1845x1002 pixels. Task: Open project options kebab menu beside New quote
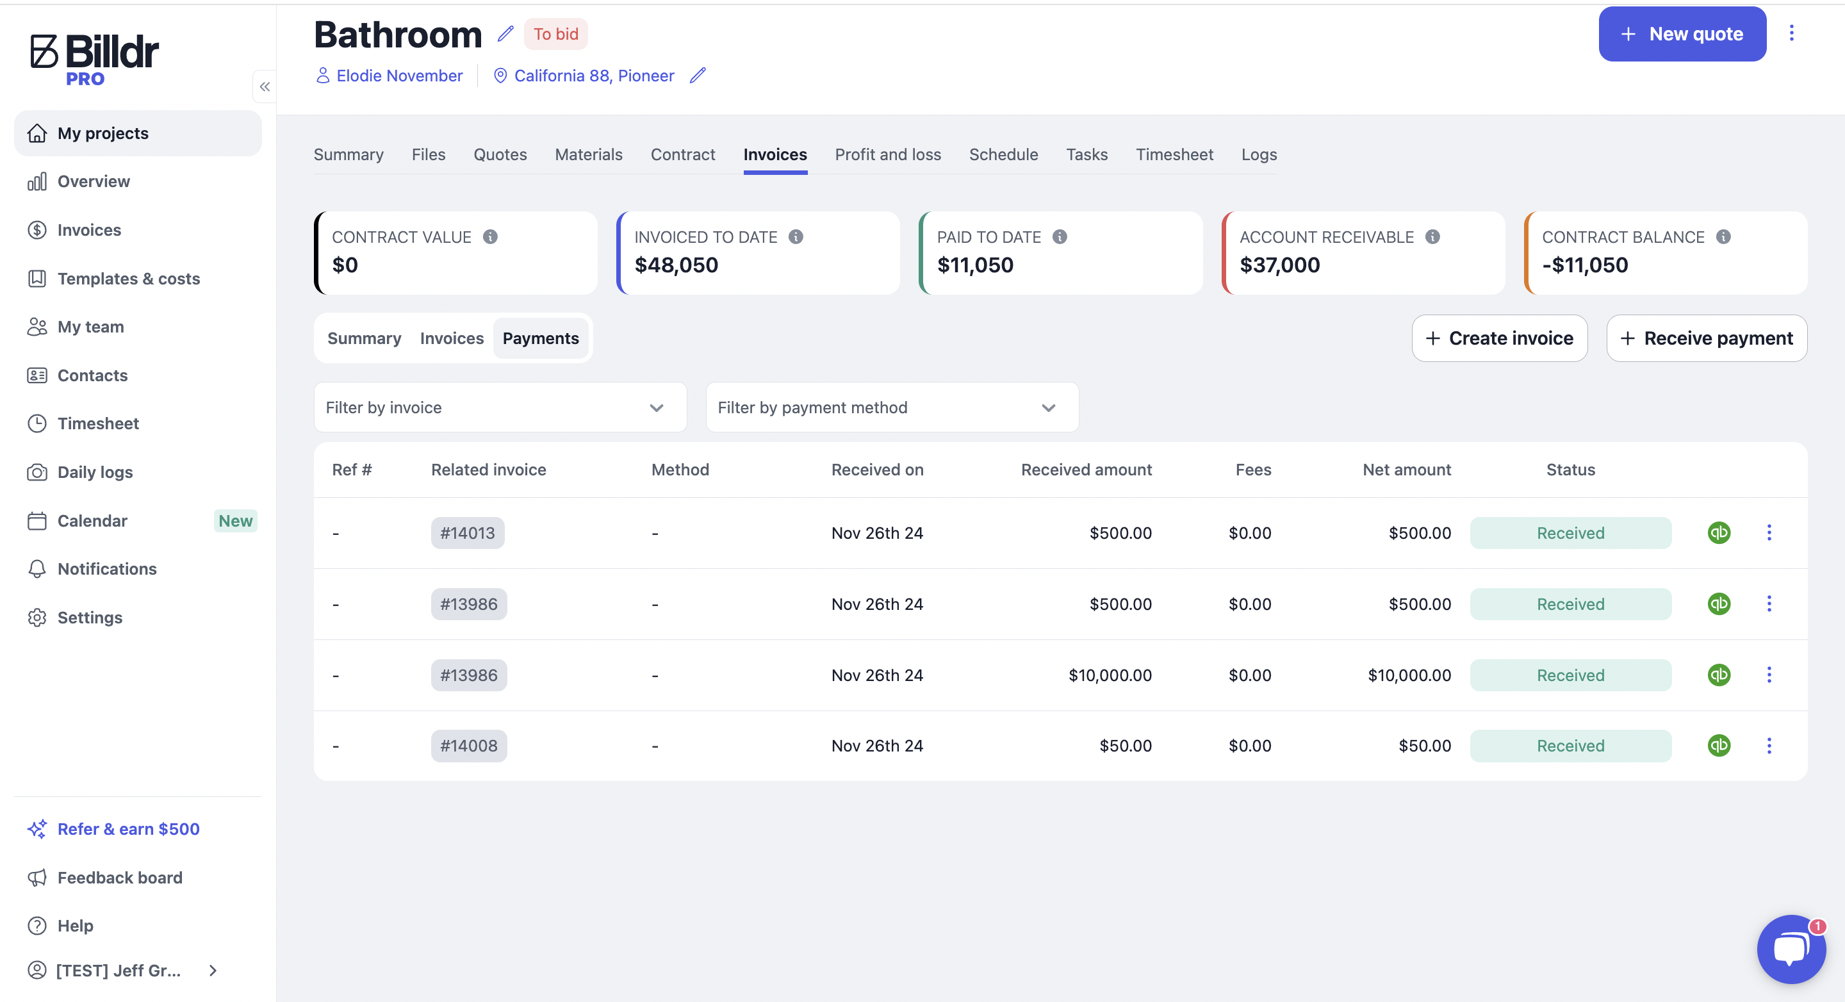click(x=1791, y=33)
